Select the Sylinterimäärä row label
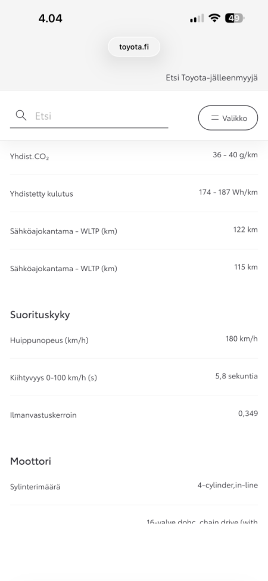This screenshot has height=581, width=268. tap(35, 487)
